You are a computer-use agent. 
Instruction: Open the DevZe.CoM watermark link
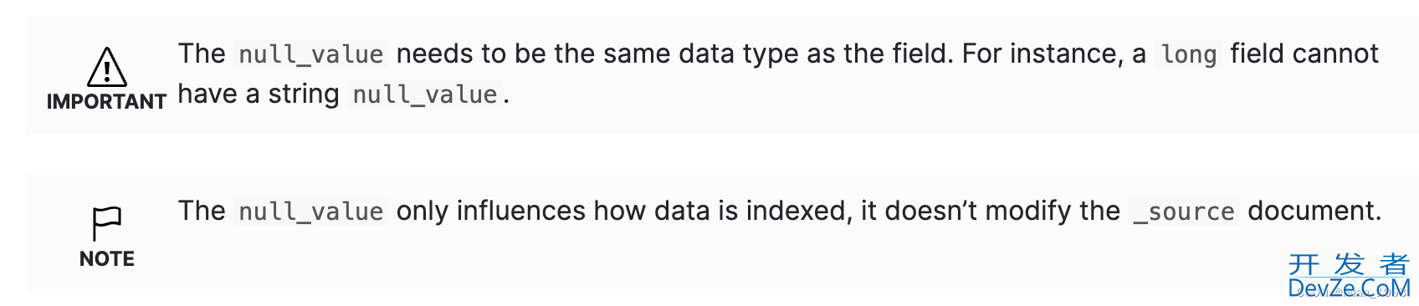[x=1349, y=289]
